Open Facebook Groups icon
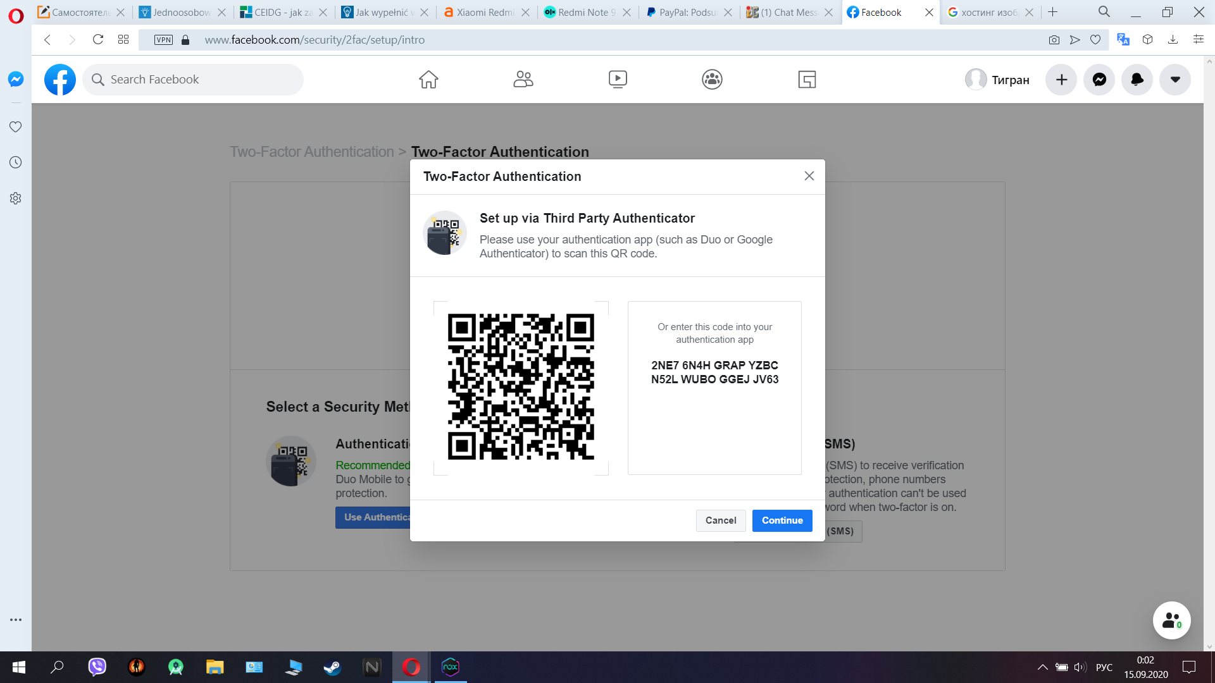 (712, 79)
